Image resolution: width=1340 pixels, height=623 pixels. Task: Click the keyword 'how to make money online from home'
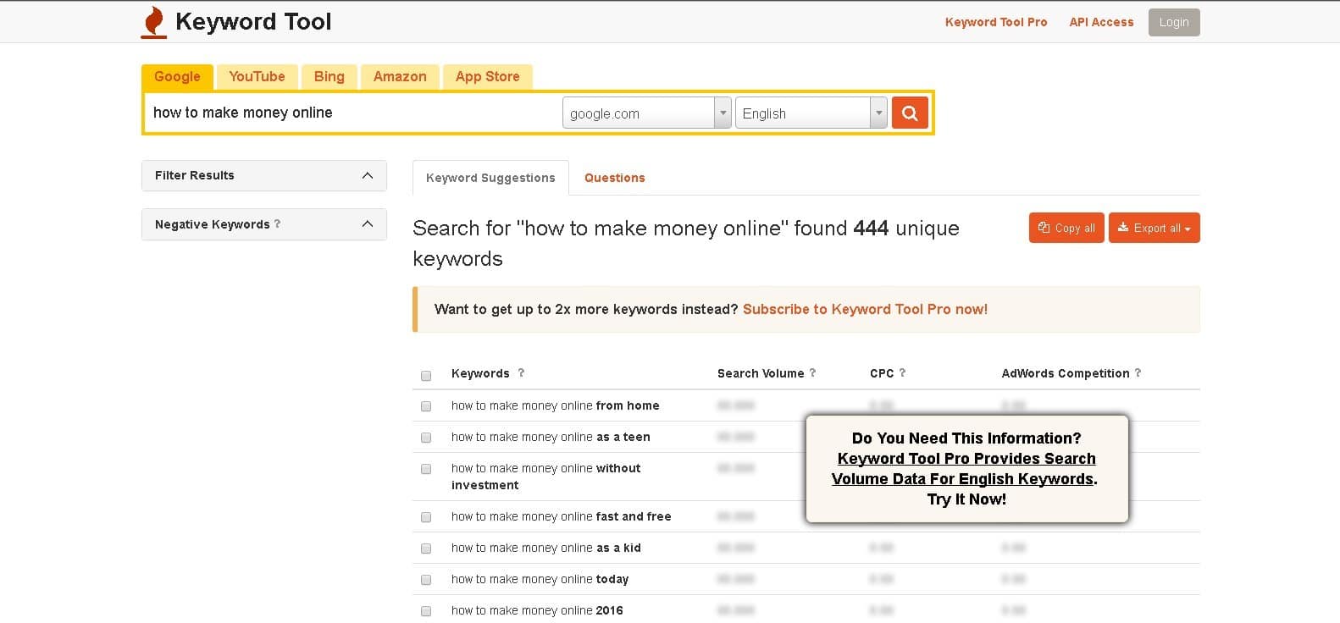point(556,405)
